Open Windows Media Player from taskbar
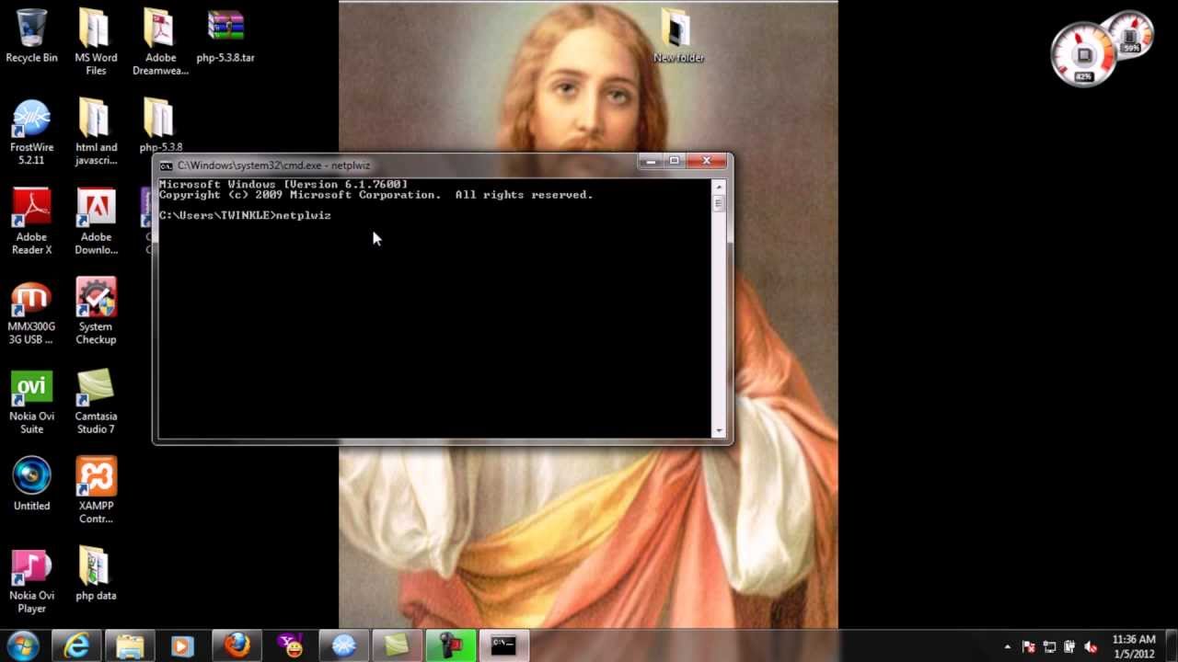 pos(183,646)
